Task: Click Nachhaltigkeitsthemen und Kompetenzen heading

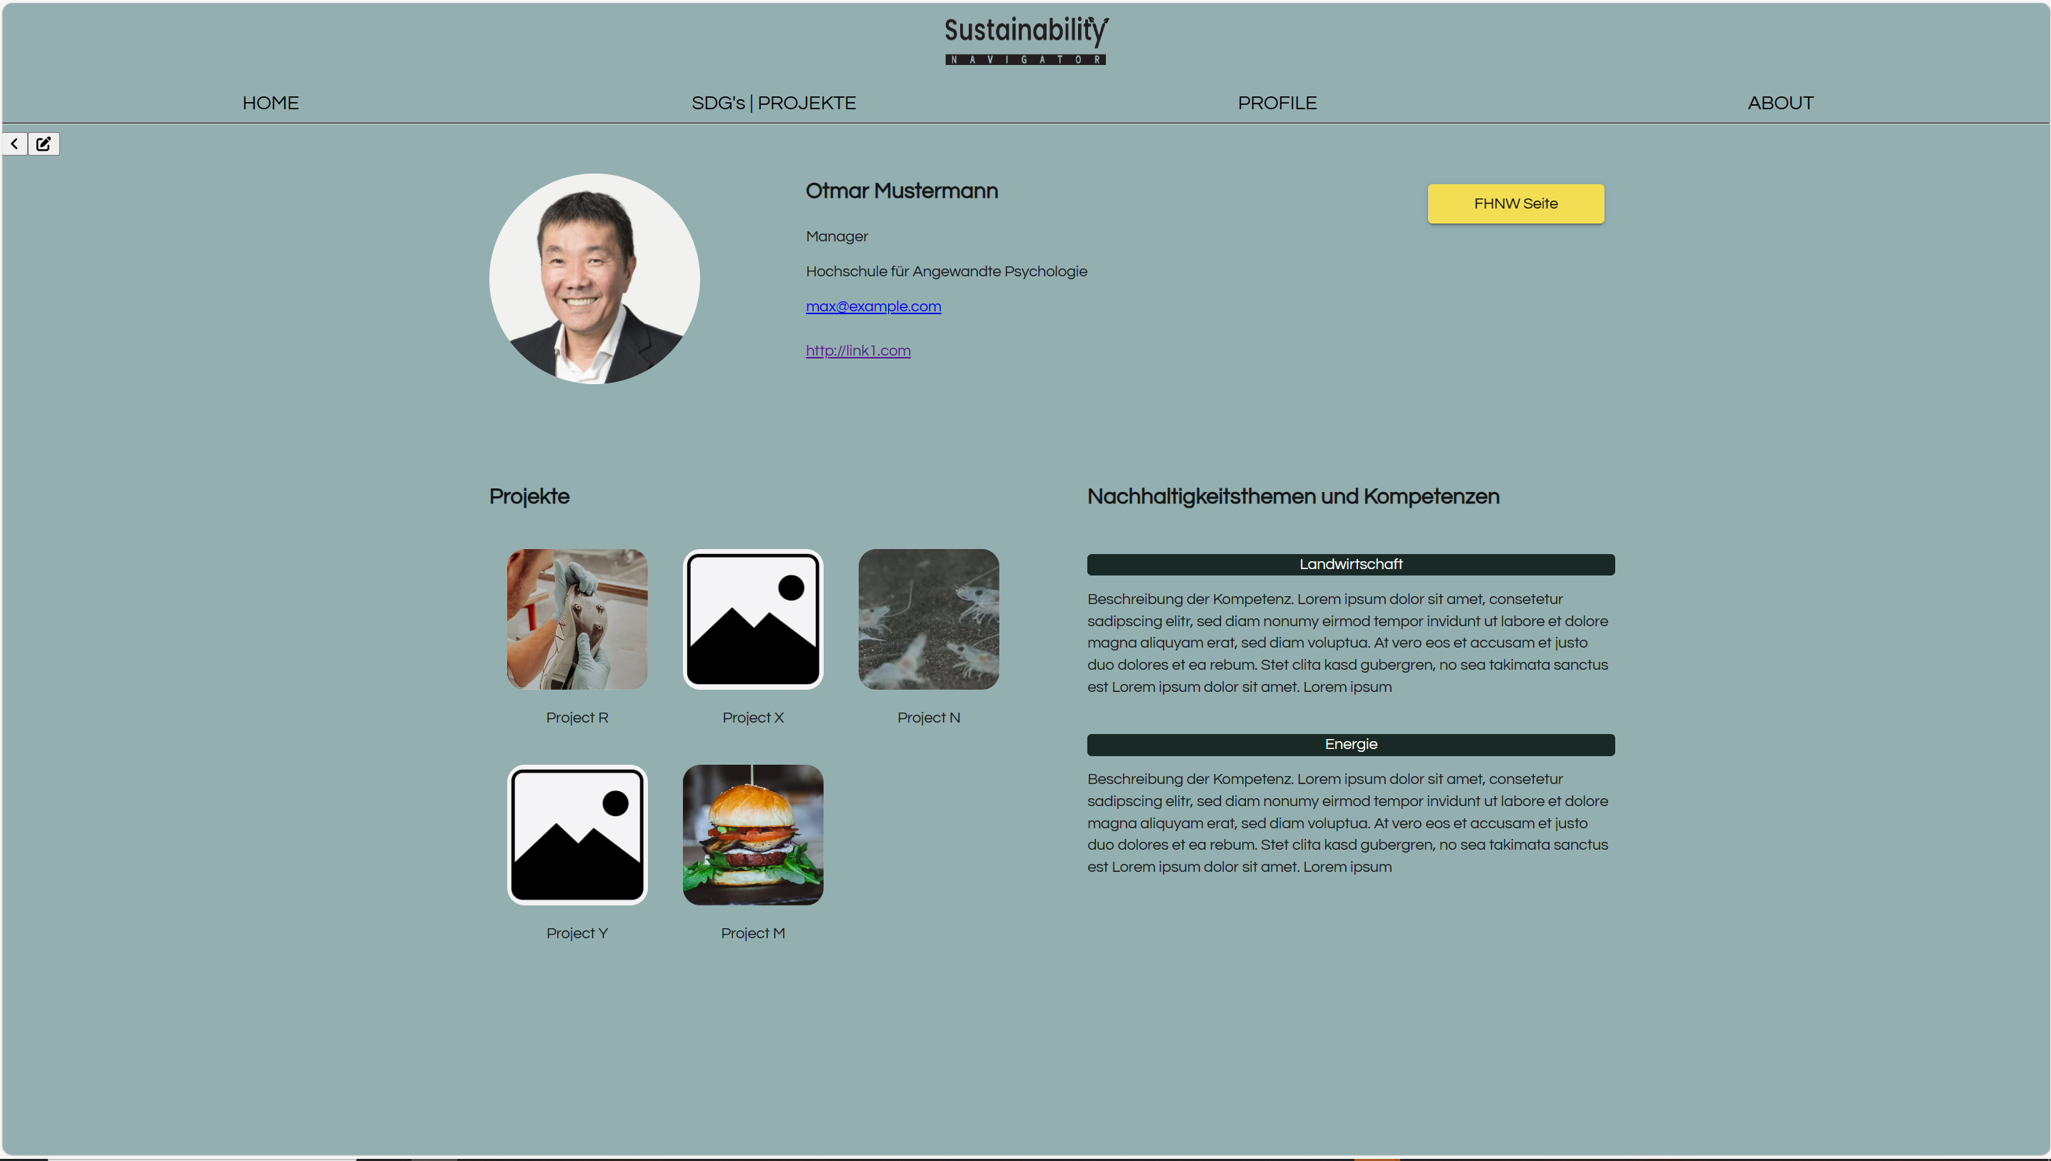Action: [x=1293, y=497]
